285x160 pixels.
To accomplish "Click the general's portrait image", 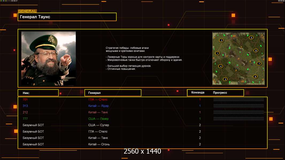I will tap(49, 58).
